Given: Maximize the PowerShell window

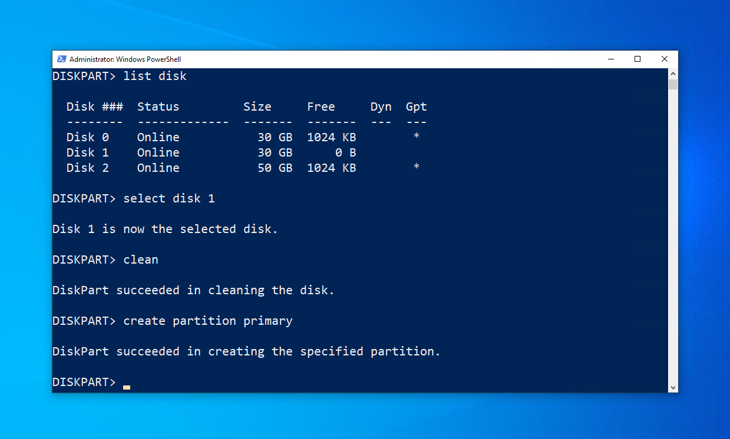Looking at the screenshot, I should point(637,59).
